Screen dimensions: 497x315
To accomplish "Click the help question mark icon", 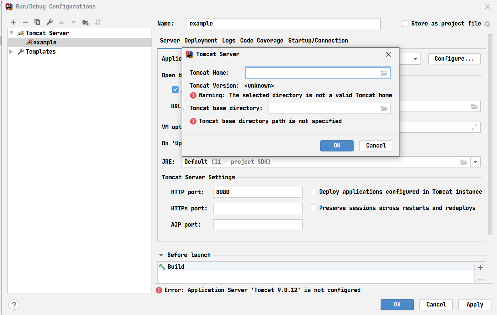I will (x=14, y=305).
